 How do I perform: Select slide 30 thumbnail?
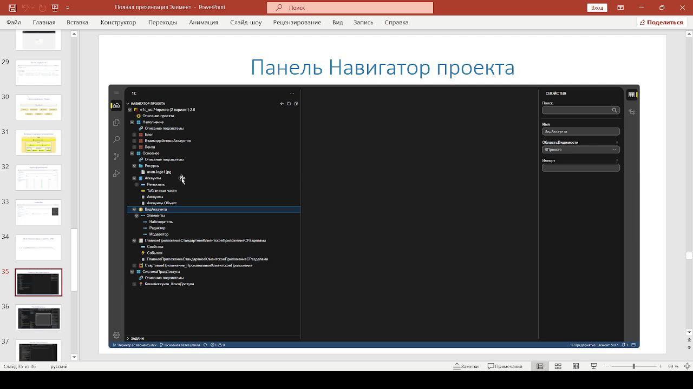38,108
